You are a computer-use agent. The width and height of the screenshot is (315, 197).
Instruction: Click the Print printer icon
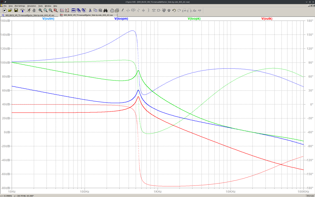117,10
